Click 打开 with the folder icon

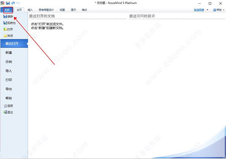[x=8, y=29]
